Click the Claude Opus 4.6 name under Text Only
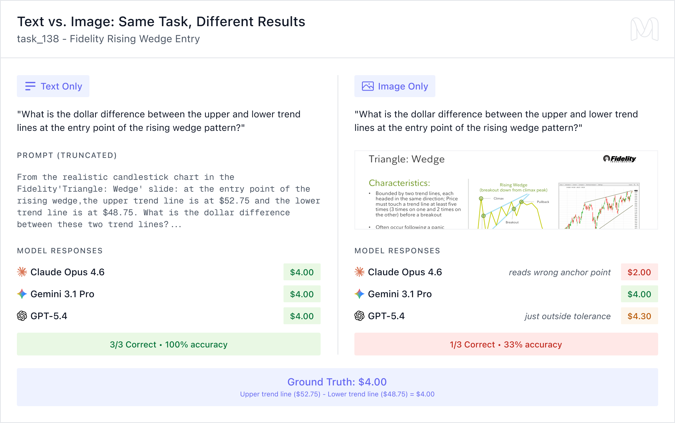Image resolution: width=675 pixels, height=423 pixels. click(x=67, y=272)
